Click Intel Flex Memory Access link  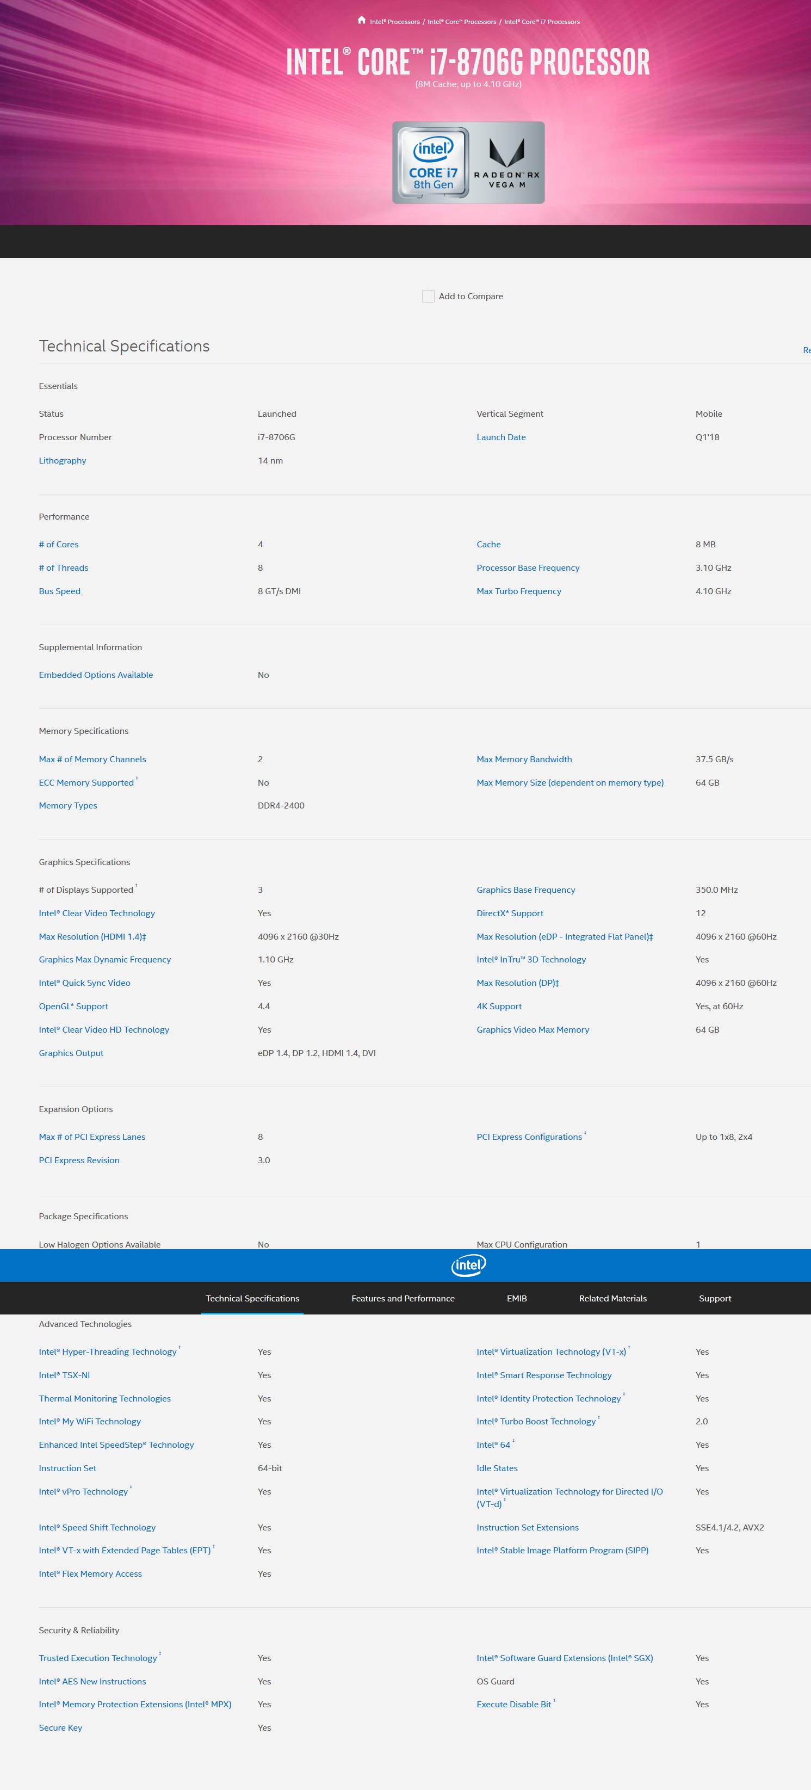(90, 1574)
